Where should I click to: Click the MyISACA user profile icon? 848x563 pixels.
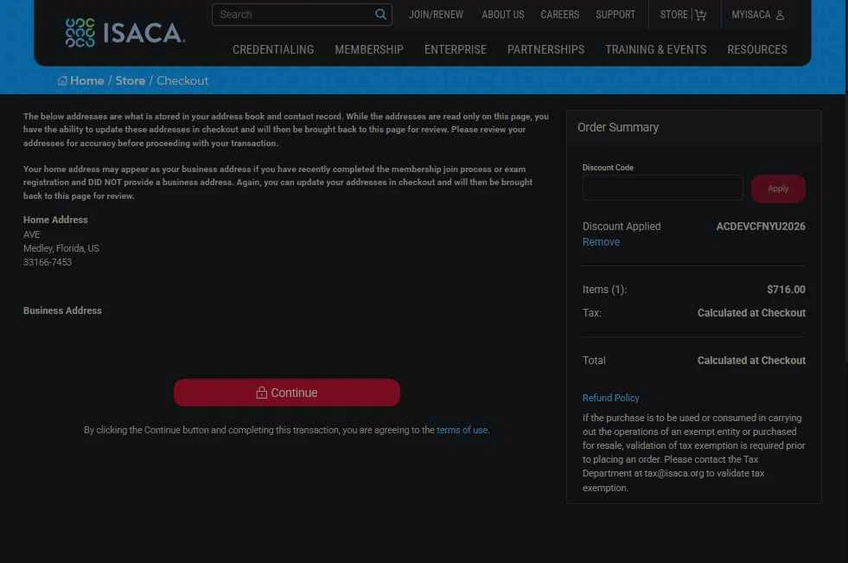click(780, 15)
